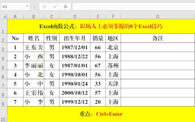Viewport: 195px width, 122px height.
Task: Click the '性别' header cell
Action: pos(52,38)
